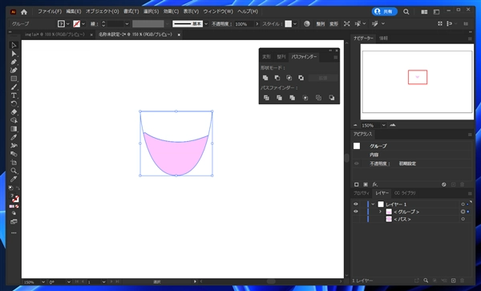
Task: Select the Rotate tool
Action: pyautogui.click(x=14, y=103)
